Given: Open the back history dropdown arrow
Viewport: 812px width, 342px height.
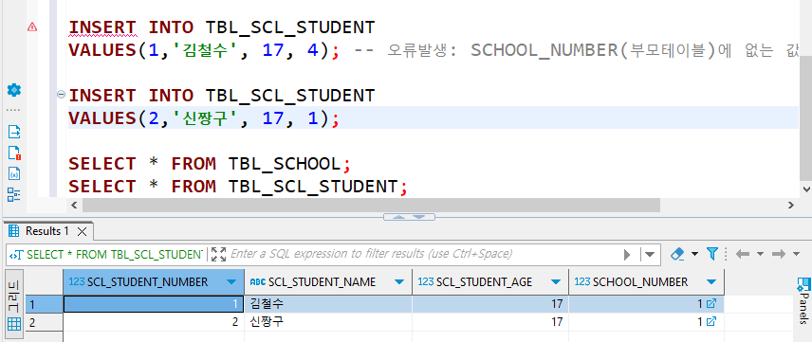Looking at the screenshot, I should [760, 254].
